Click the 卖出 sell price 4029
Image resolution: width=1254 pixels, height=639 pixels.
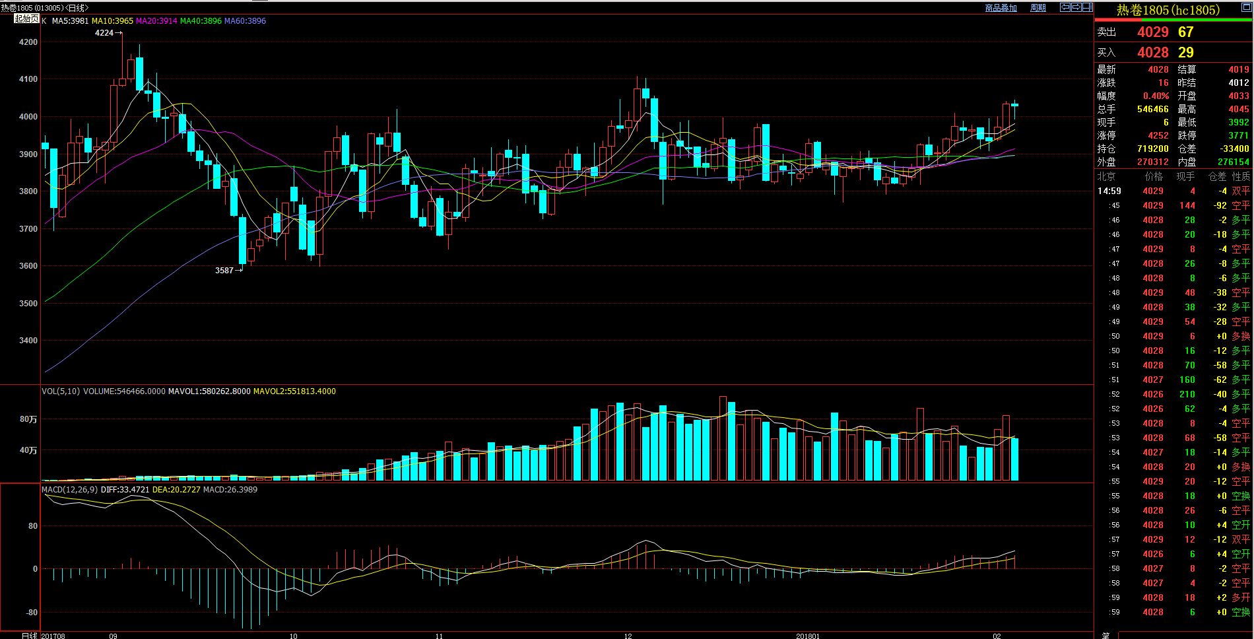pos(1152,32)
